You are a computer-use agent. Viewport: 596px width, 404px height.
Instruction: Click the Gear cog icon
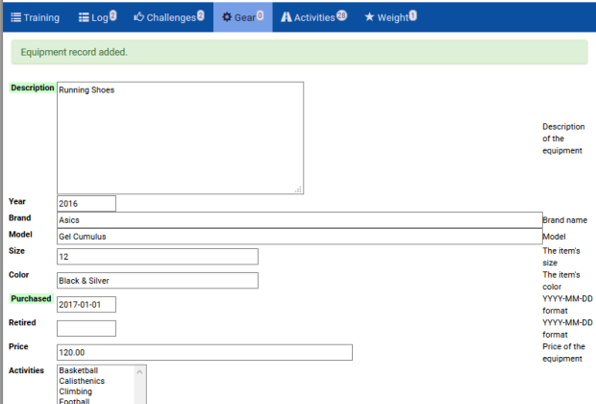[x=227, y=17]
